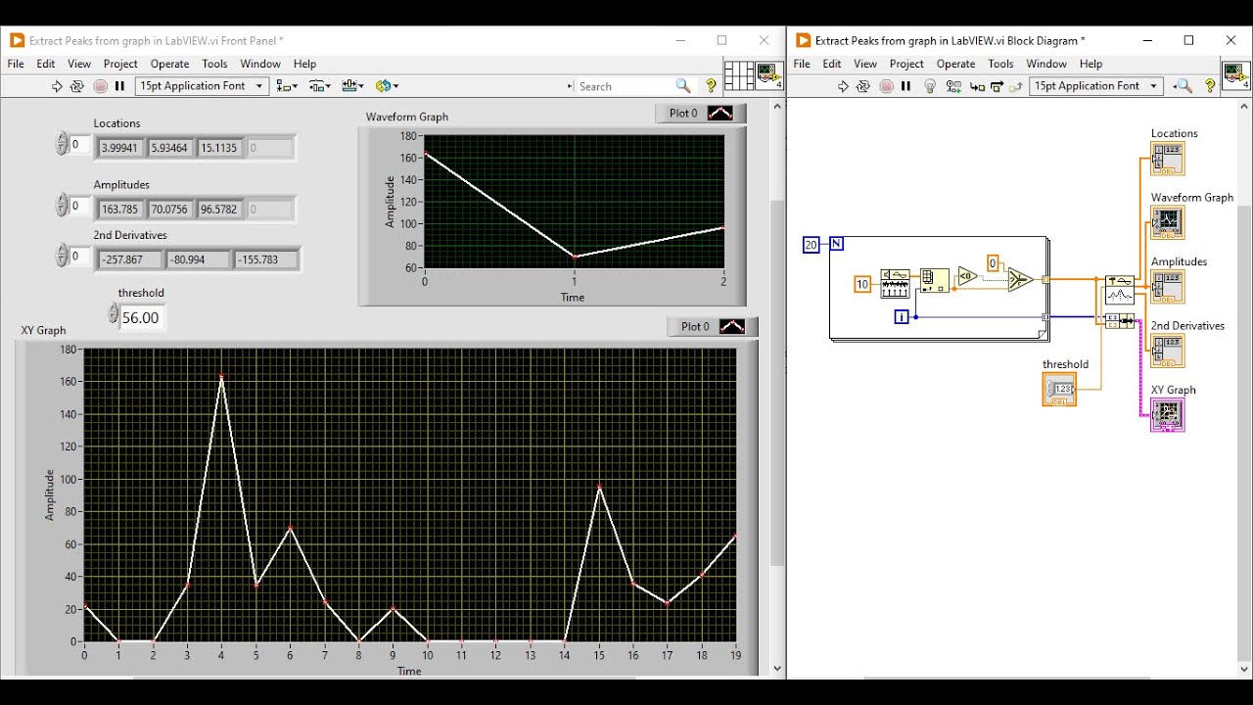The image size is (1253, 705).
Task: Click Abort Execution in Front Panel toolbar
Action: pyautogui.click(x=100, y=86)
